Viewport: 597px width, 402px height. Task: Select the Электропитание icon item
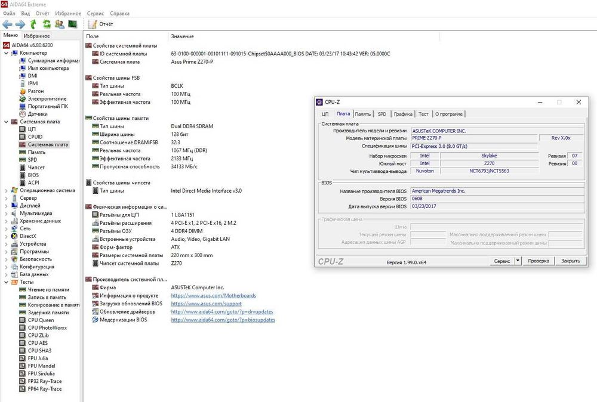click(23, 99)
